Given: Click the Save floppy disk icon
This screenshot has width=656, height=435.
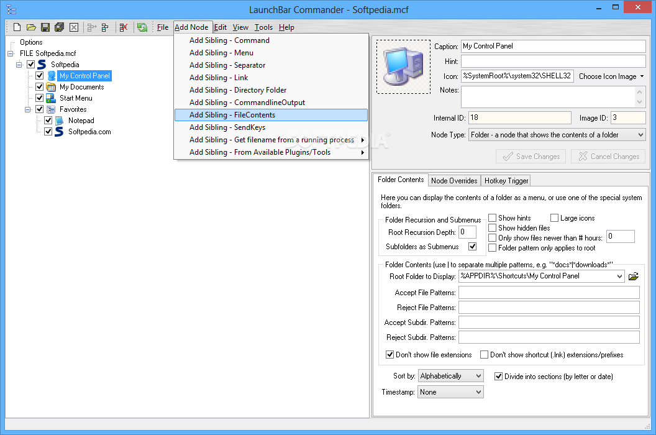Looking at the screenshot, I should (45, 27).
